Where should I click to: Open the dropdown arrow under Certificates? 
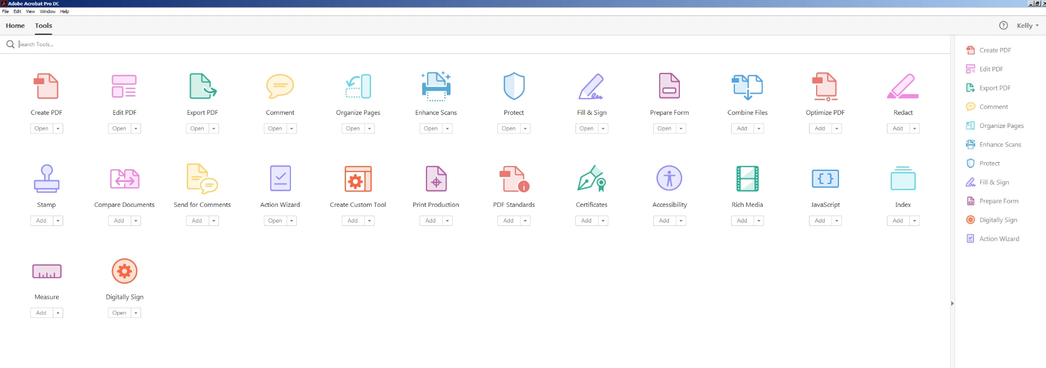[x=603, y=221]
